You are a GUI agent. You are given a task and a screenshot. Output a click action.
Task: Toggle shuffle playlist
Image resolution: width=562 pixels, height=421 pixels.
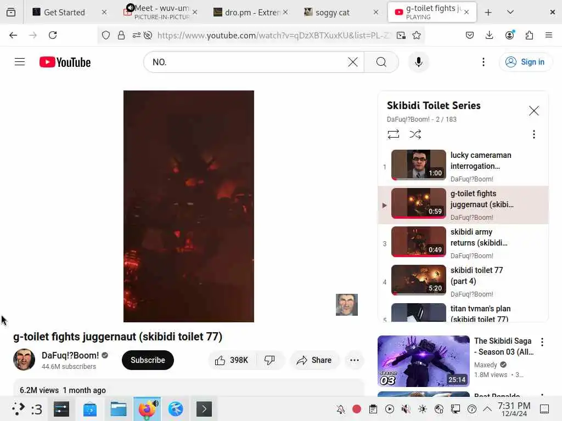pos(415,134)
